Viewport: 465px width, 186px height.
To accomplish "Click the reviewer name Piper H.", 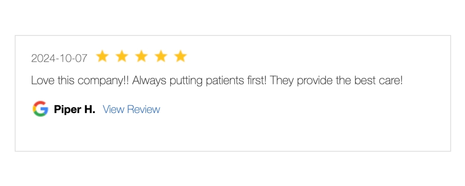I will pyautogui.click(x=74, y=109).
